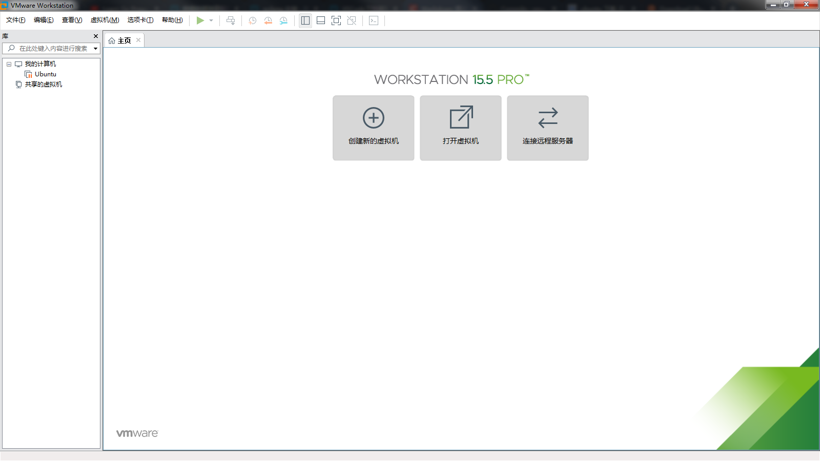Select 共享的虚拟机 in the library
820x461 pixels.
tap(44, 85)
